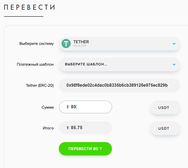This screenshot has height=168, width=188.
Task: Click the ПЕРЕВЕСТИ page heading
Action: tap(29, 7)
